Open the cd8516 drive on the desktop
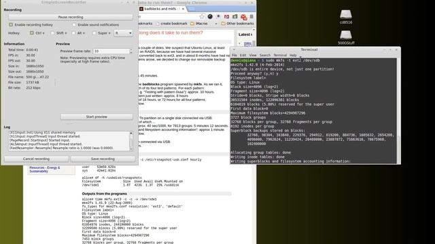 (x=346, y=16)
